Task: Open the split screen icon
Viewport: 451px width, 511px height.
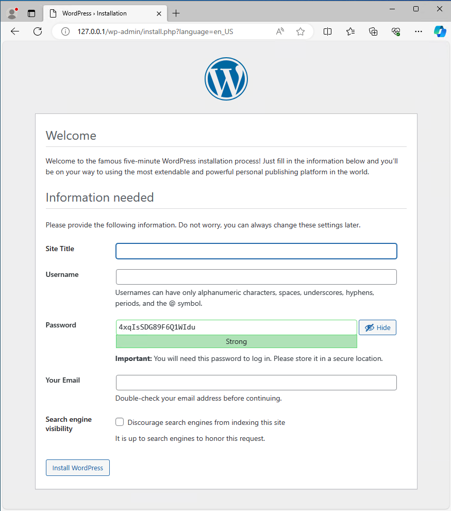Action: click(327, 31)
